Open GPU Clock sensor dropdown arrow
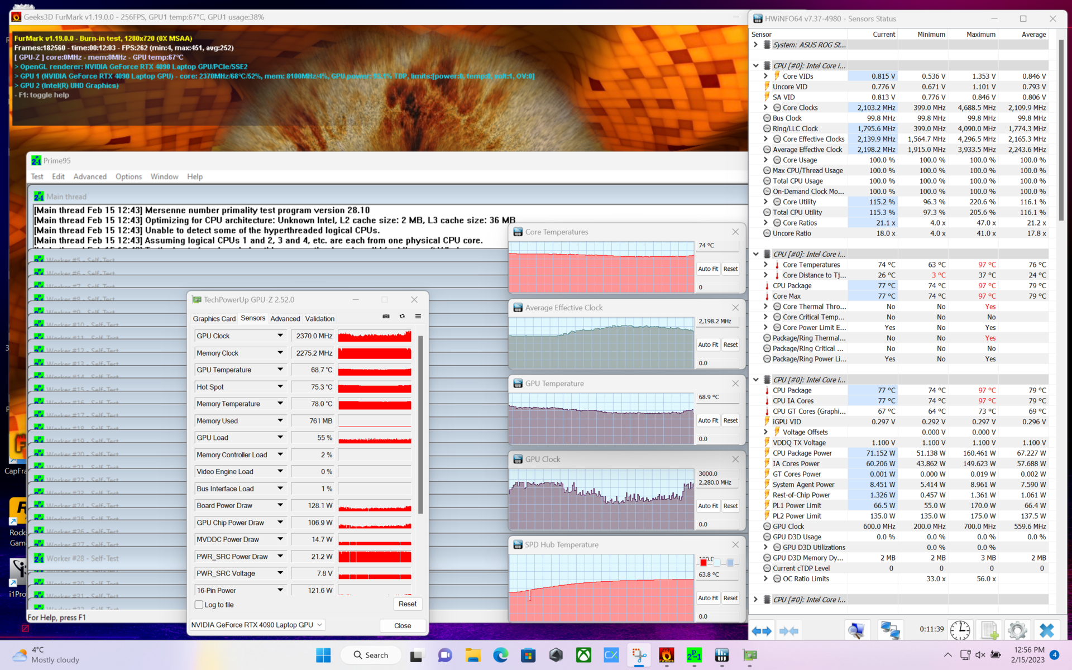1072x670 pixels. pyautogui.click(x=280, y=336)
